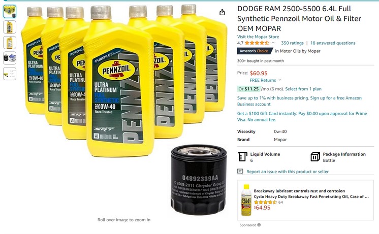Click the share icon above product image
This screenshot has width=379, height=234.
(x=222, y=12)
